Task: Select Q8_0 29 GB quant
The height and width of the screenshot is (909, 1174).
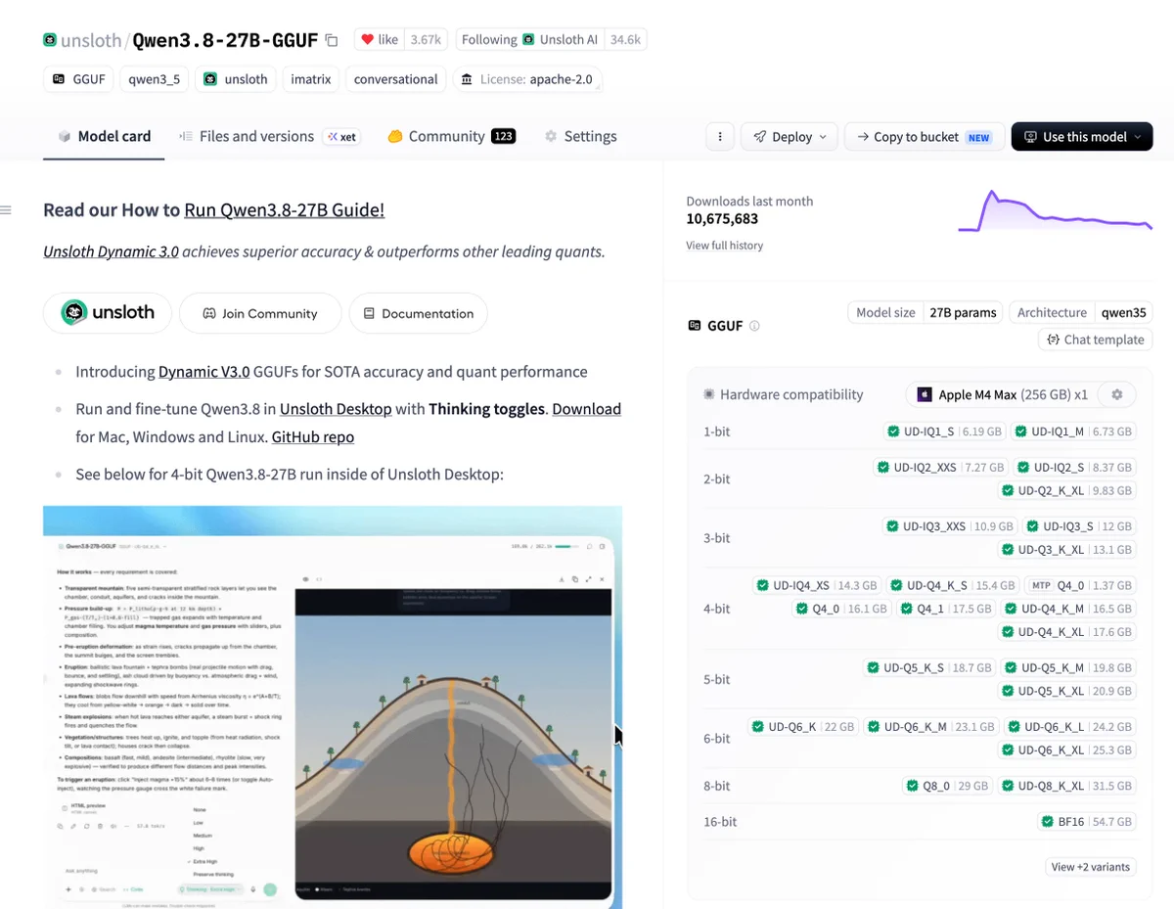Action: pyautogui.click(x=947, y=786)
